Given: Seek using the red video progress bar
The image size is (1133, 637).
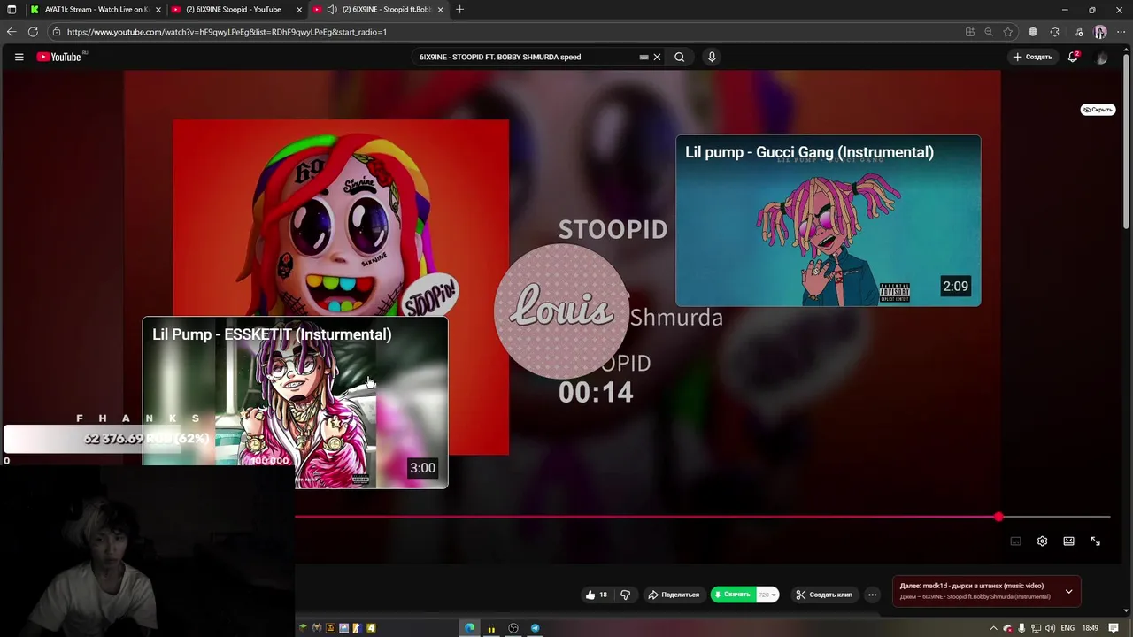Looking at the screenshot, I should pos(702,517).
